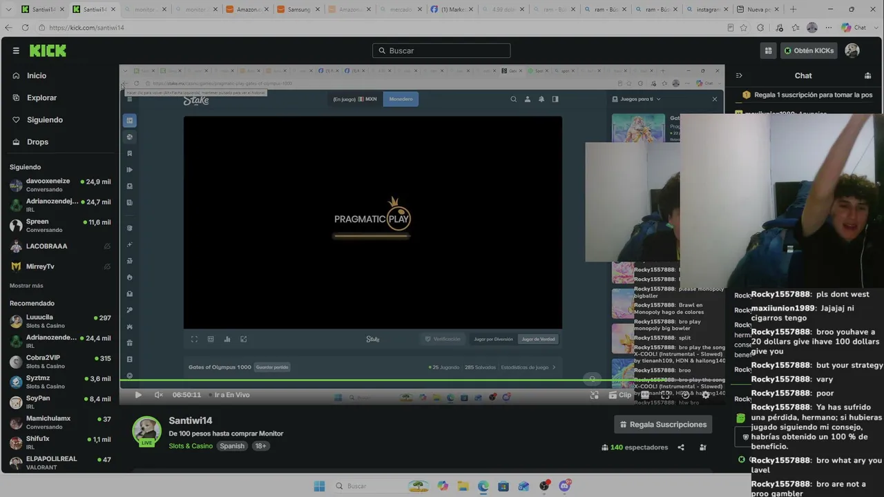Open ELPAPOLILREAL recommended channel

tap(59, 462)
